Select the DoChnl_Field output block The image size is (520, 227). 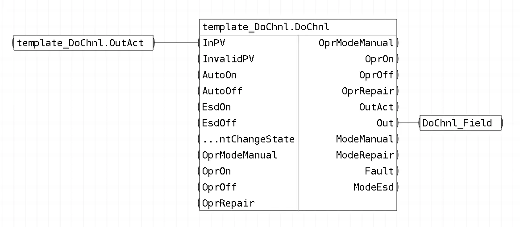pyautogui.click(x=461, y=123)
